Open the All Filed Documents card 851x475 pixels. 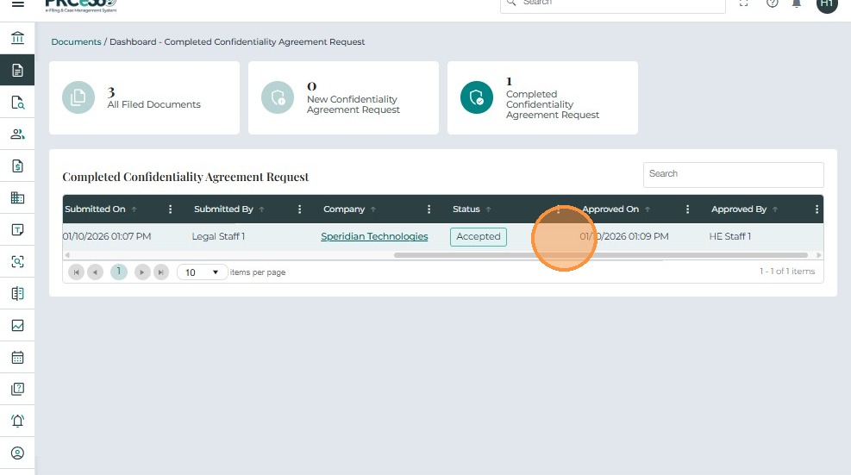(x=144, y=97)
